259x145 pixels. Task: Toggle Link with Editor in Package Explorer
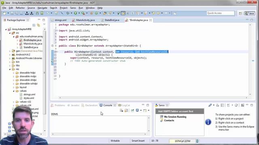tap(38, 25)
